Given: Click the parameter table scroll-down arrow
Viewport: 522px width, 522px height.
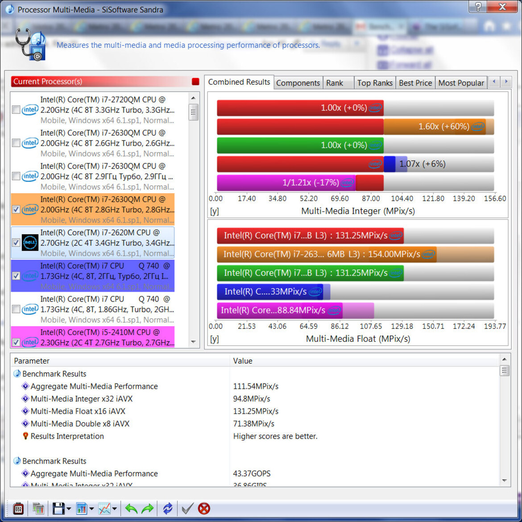Looking at the screenshot, I should pos(504,481).
